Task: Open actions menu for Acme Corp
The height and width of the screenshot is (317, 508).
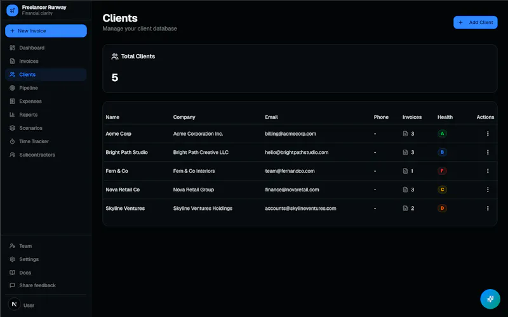Action: [488, 134]
